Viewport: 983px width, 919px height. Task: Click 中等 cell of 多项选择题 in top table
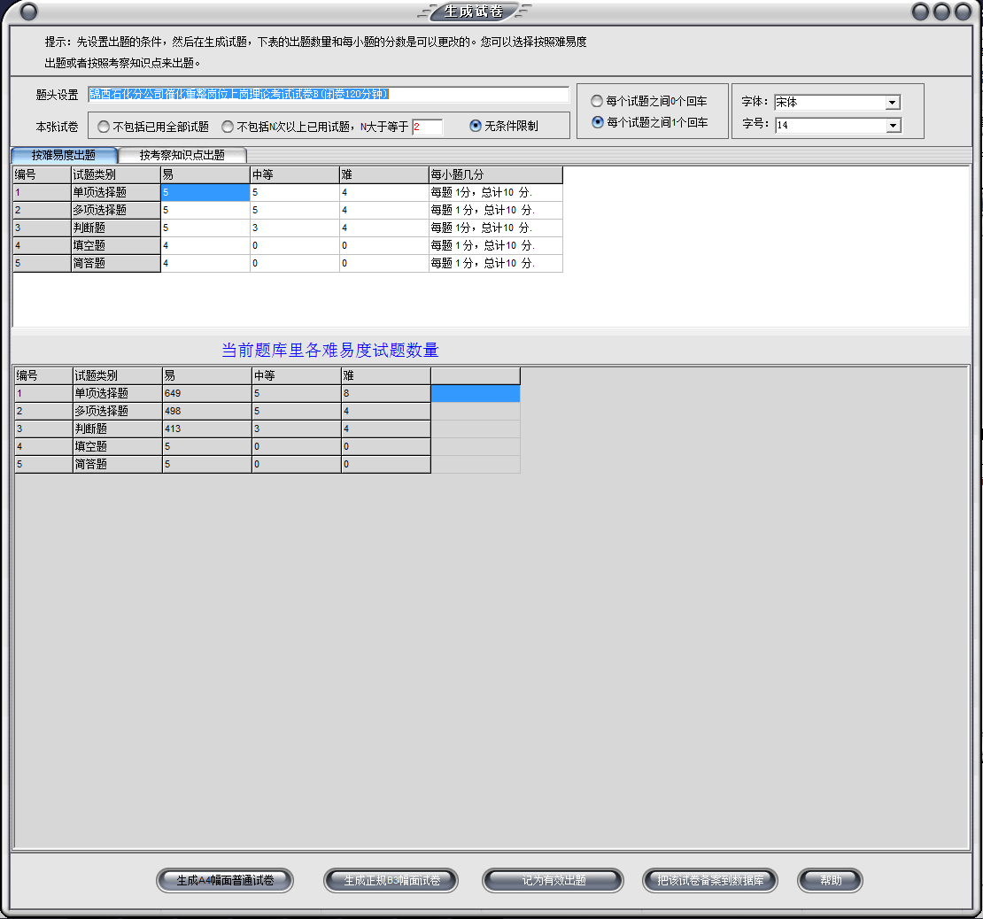click(x=294, y=210)
